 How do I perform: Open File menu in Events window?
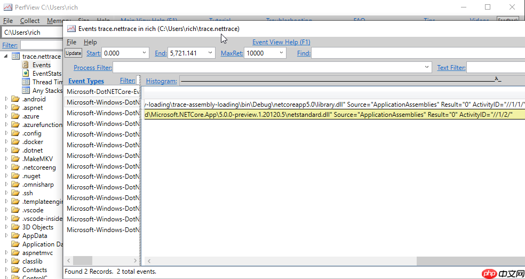(x=71, y=42)
